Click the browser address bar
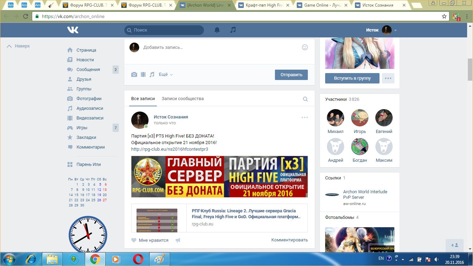This screenshot has width=473, height=266. click(x=241, y=16)
